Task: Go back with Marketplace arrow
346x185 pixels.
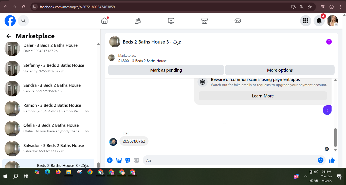Action: [x=9, y=36]
